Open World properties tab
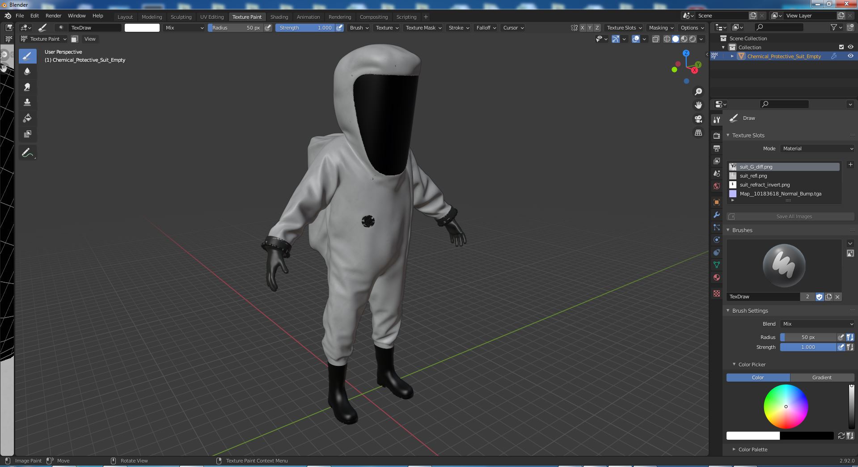Image resolution: width=858 pixels, height=467 pixels. (x=717, y=186)
